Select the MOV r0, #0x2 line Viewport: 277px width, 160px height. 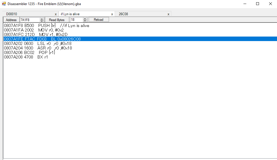coord(140,30)
